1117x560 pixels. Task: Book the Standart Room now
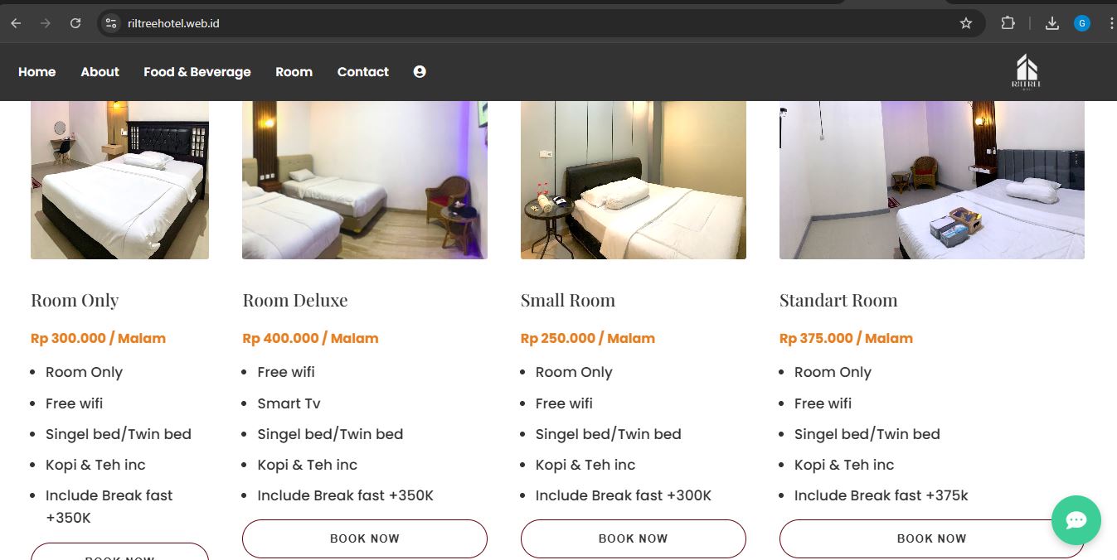(x=931, y=538)
